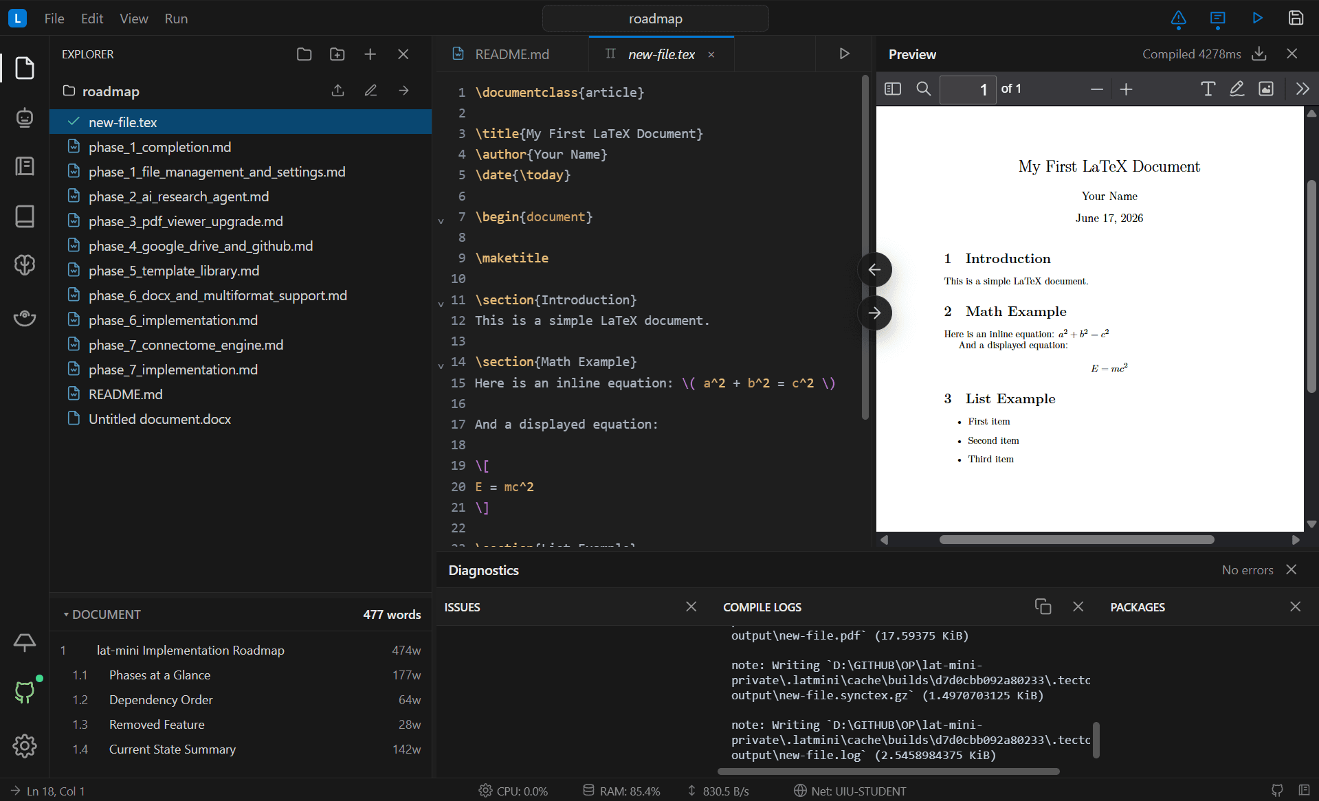1319x801 pixels.
Task: Fold the Introduction section at line 11
Action: pyautogui.click(x=441, y=304)
